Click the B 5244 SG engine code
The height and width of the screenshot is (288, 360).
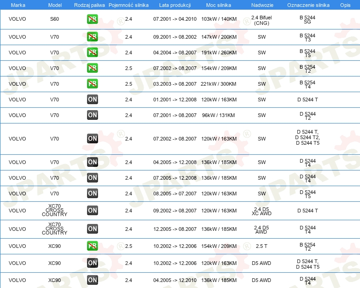[x=308, y=19]
